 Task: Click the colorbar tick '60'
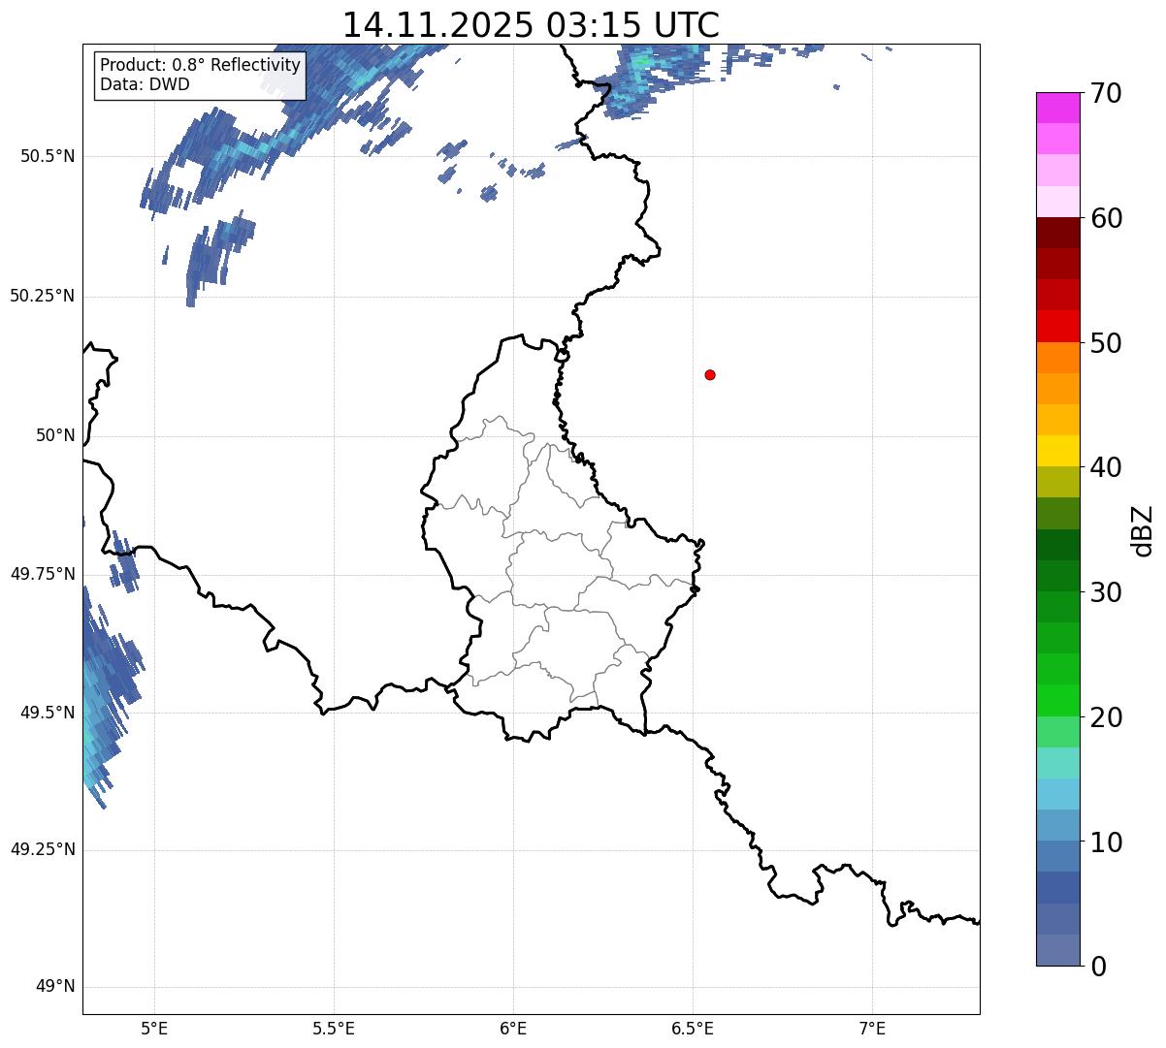tap(1105, 218)
